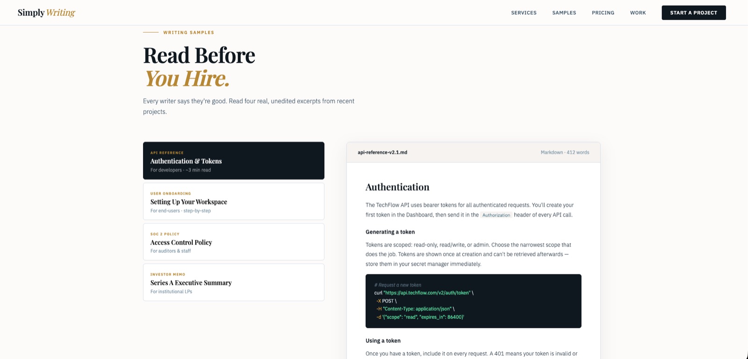Click the 'Investor Memo' tag
Viewport: 748px width, 359px height.
point(168,275)
